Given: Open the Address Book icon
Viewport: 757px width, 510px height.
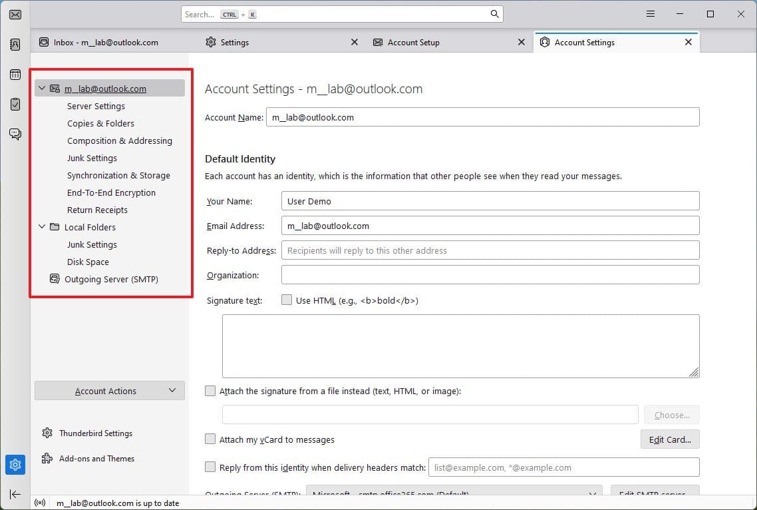Looking at the screenshot, I should click(x=15, y=45).
